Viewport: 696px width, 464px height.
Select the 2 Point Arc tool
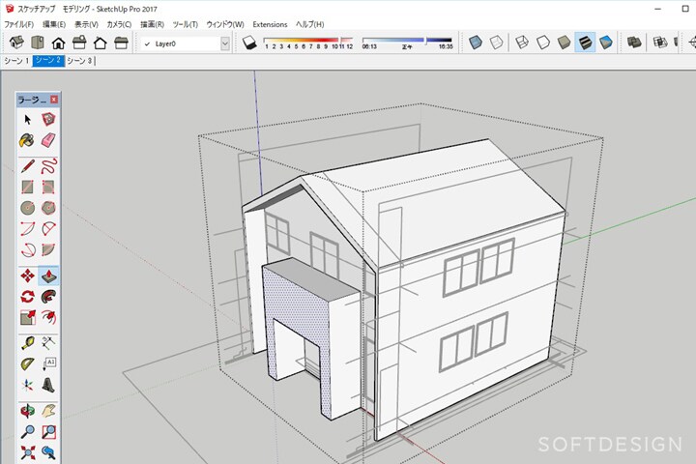[48, 229]
